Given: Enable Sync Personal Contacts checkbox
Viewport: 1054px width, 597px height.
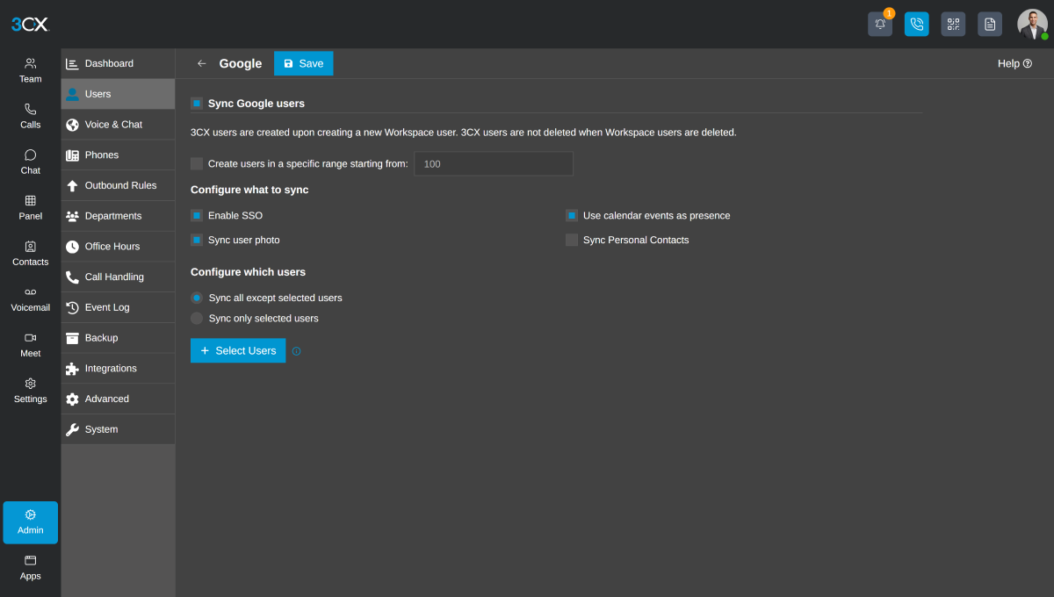Looking at the screenshot, I should click(x=572, y=240).
